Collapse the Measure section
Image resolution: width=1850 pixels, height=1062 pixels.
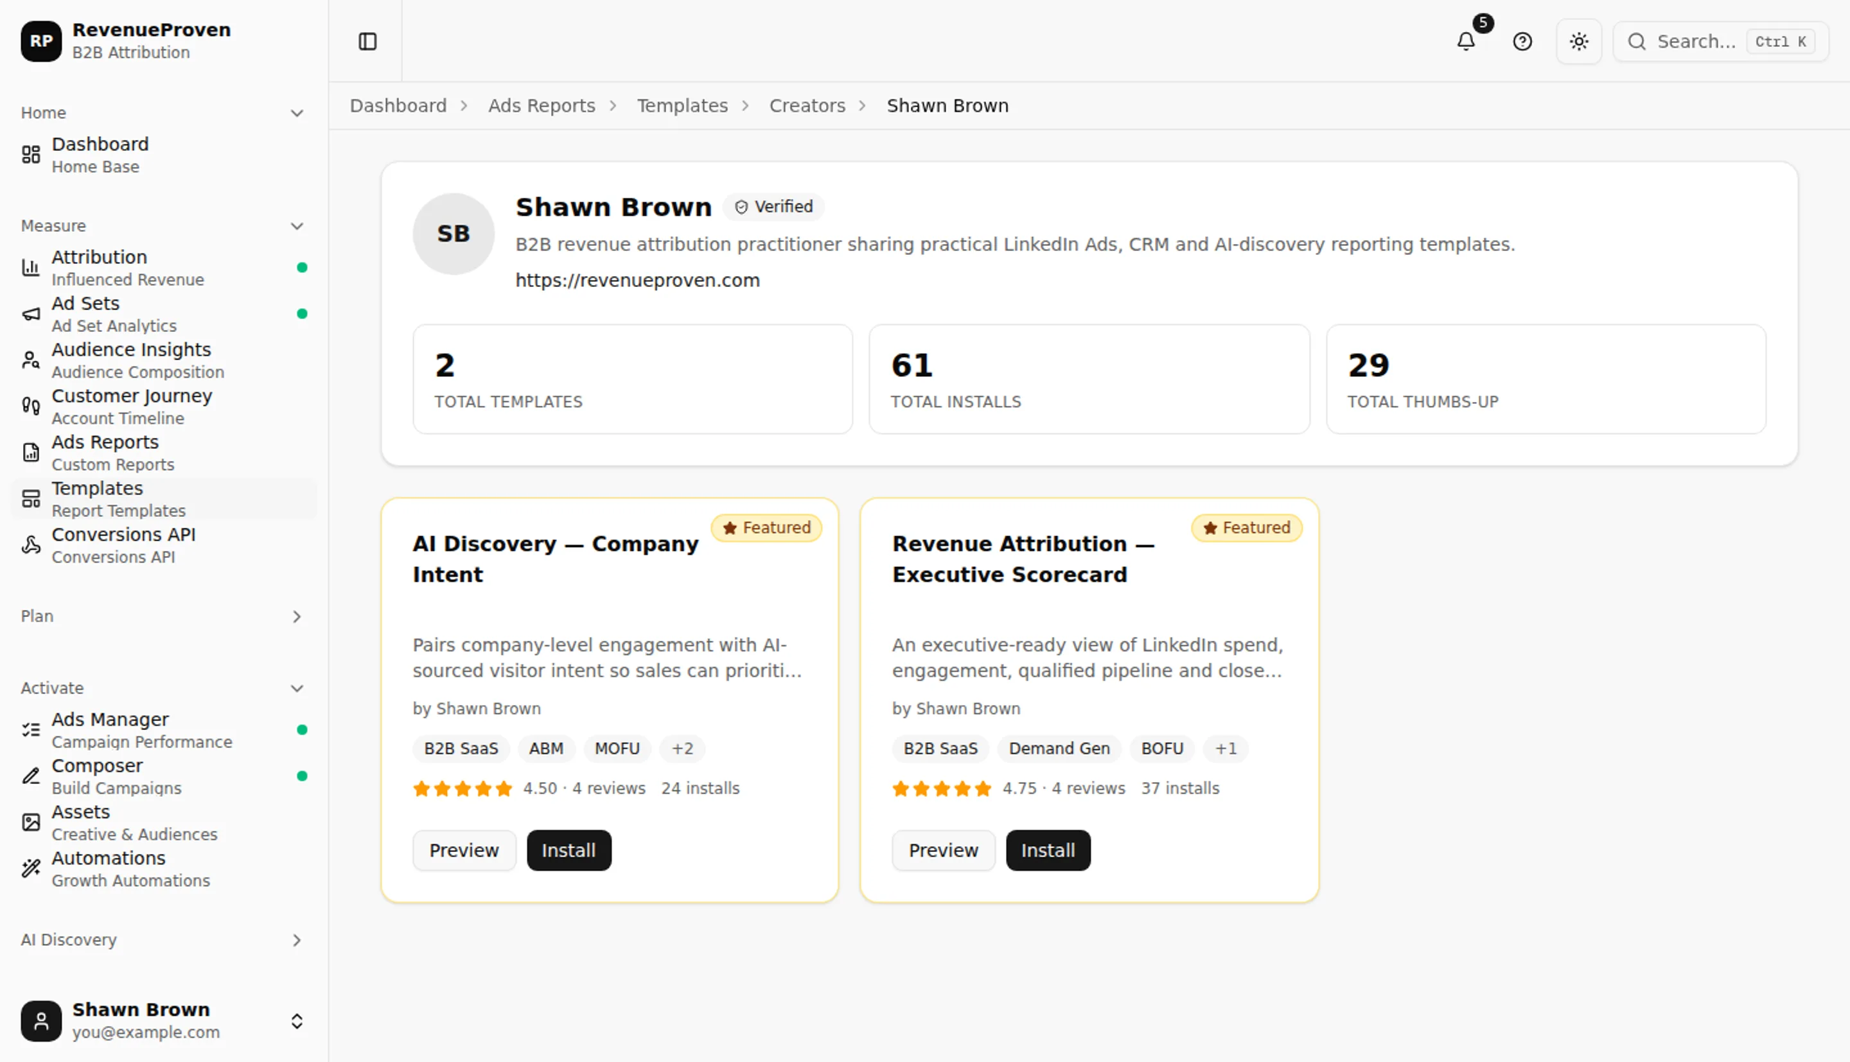163,226
